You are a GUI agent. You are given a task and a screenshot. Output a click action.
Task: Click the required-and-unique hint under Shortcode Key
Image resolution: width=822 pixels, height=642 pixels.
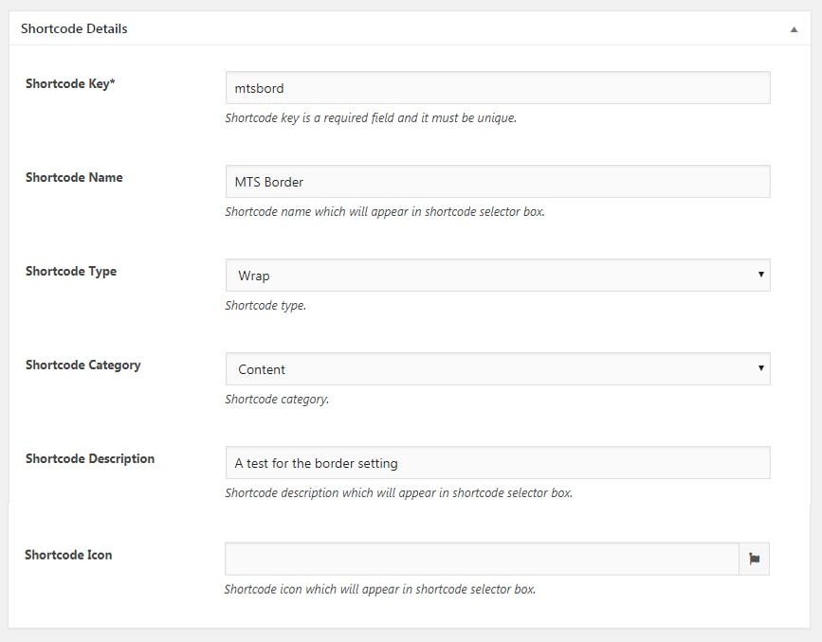click(x=370, y=118)
